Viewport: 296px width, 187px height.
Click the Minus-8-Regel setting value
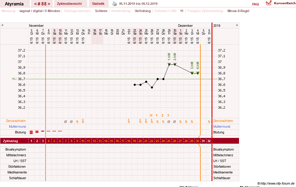point(238,11)
